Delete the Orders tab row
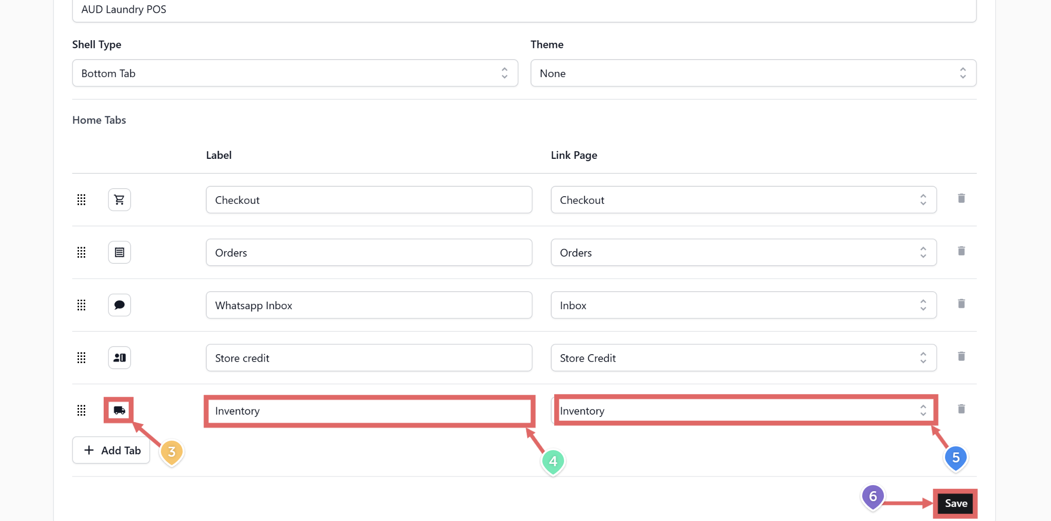The width and height of the screenshot is (1051, 521). click(x=961, y=251)
